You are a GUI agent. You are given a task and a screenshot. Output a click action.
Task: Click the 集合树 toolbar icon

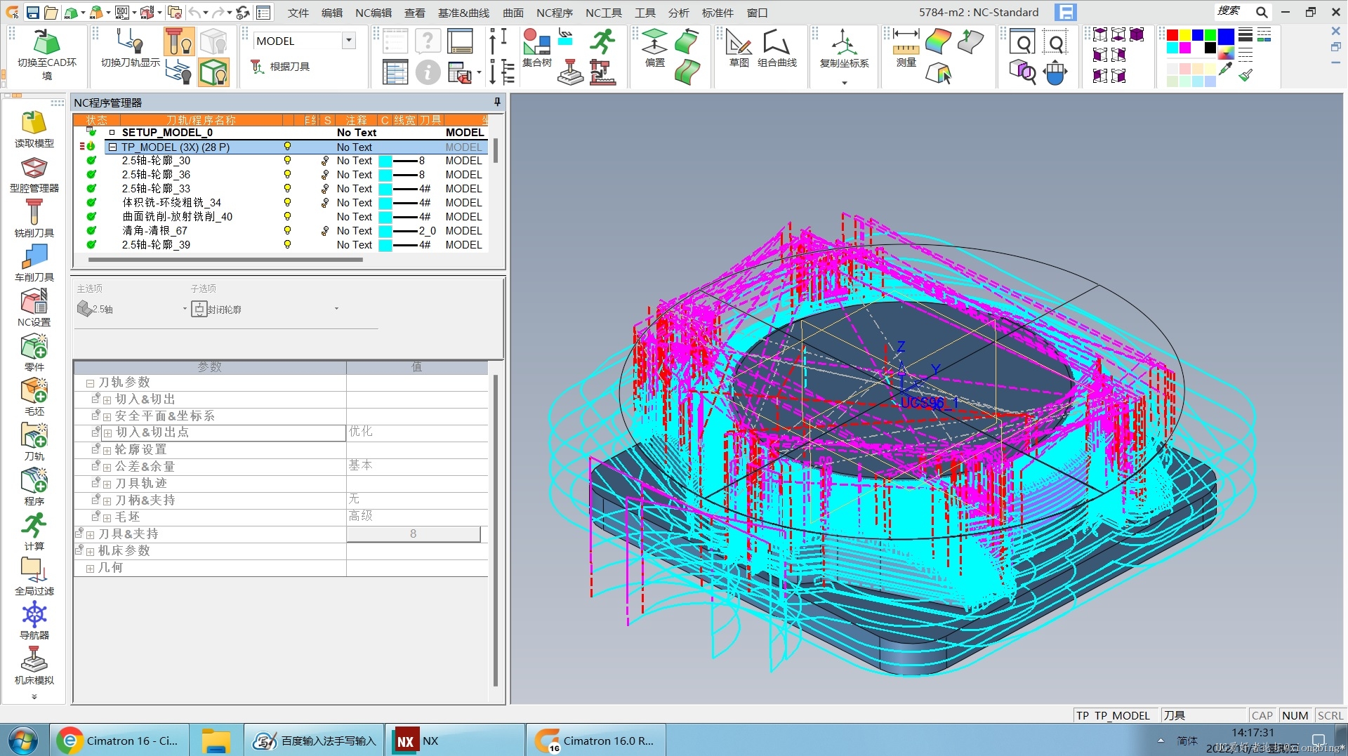point(536,42)
